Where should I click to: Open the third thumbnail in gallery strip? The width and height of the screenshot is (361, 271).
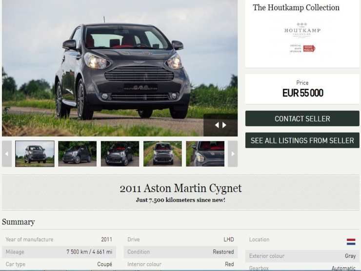click(x=120, y=154)
